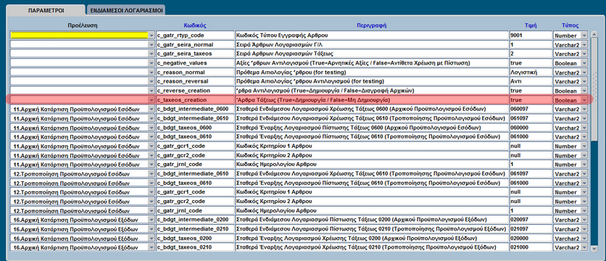The width and height of the screenshot is (606, 261).
Task: Click the value field containing 060000
Action: [531, 128]
